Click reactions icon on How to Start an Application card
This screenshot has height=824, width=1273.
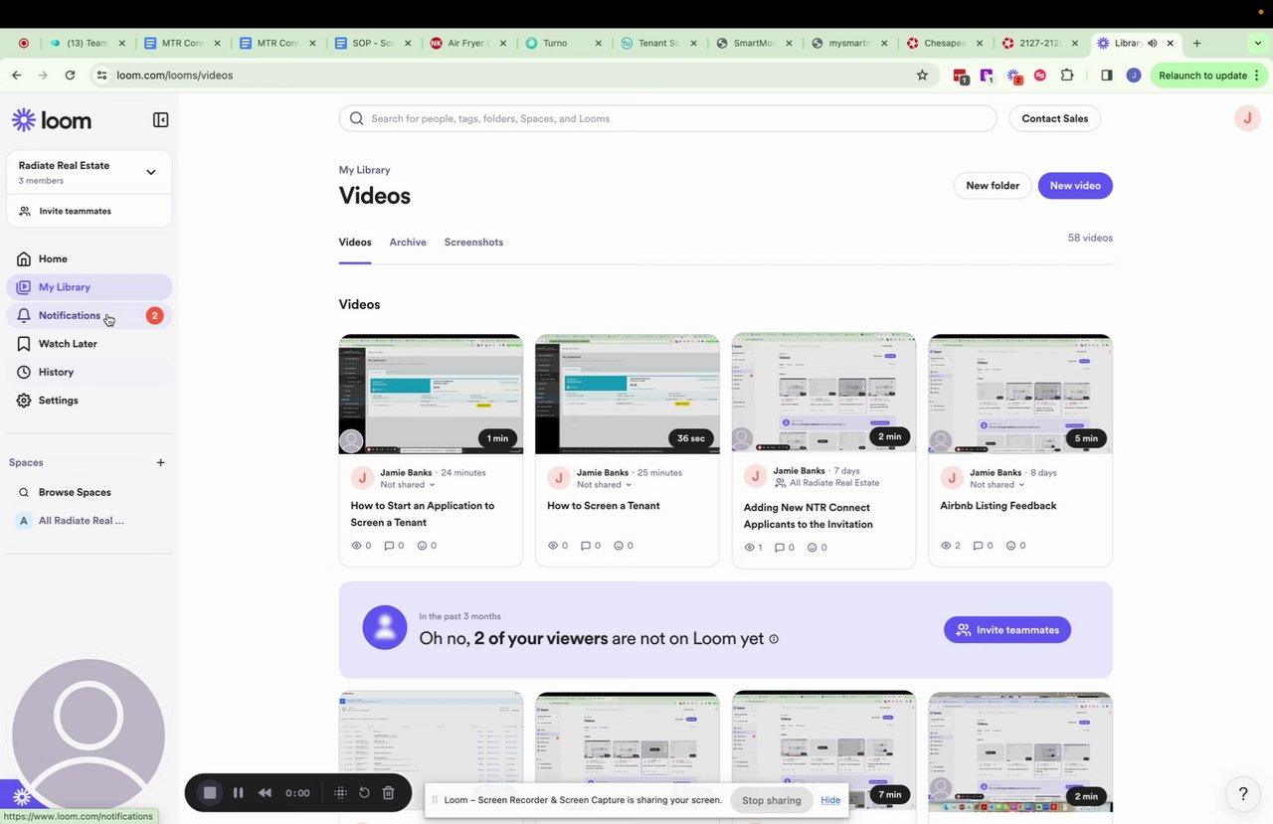click(x=422, y=546)
